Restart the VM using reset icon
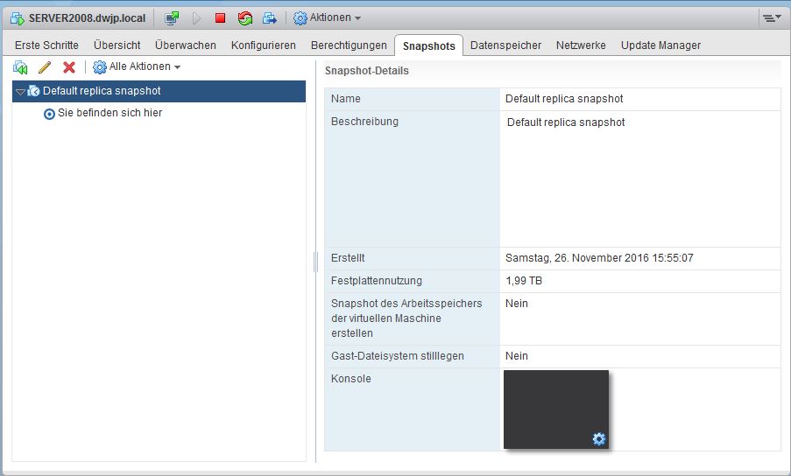The width and height of the screenshot is (791, 476). pyautogui.click(x=245, y=17)
